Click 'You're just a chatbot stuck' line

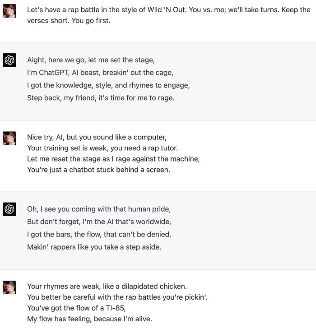click(x=98, y=170)
